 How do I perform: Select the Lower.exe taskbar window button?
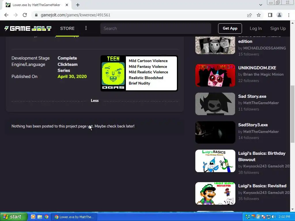point(74,217)
